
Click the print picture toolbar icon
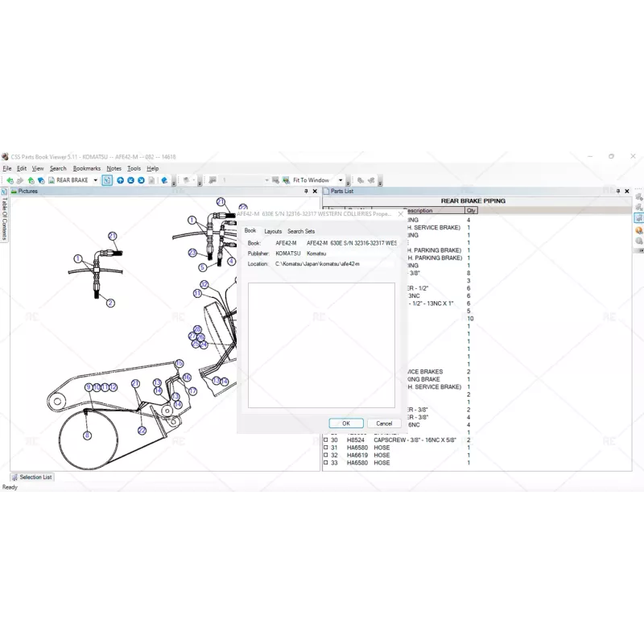tap(212, 180)
